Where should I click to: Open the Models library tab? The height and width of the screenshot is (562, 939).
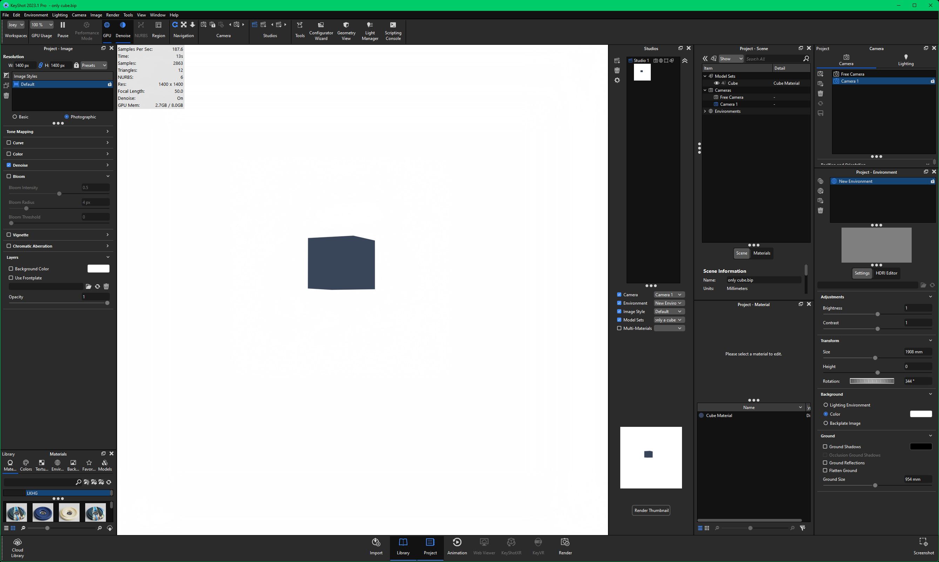tap(105, 465)
